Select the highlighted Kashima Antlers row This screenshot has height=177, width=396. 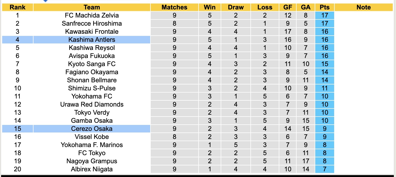(x=92, y=40)
